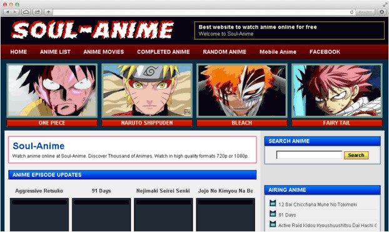
Task: Click the TV icon beside 91 Days
Action: (x=273, y=214)
